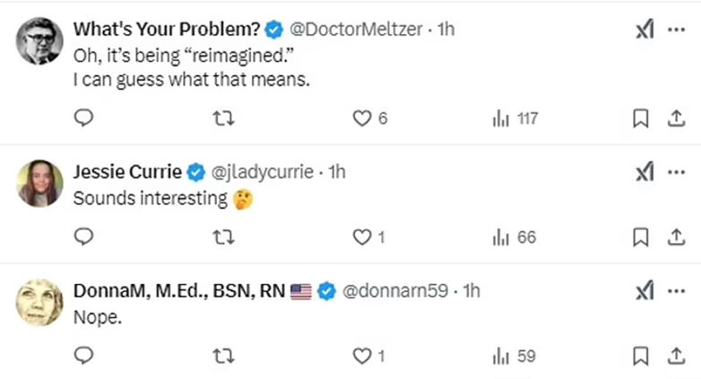
Task: Reply to DoctorMeltzer's tweet
Action: [83, 118]
